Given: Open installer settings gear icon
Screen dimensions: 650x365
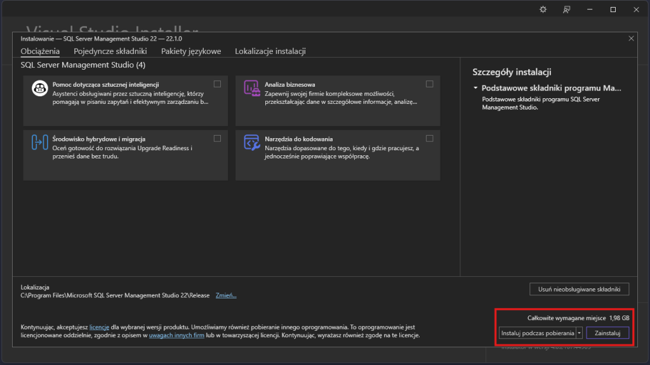Looking at the screenshot, I should pyautogui.click(x=543, y=10).
